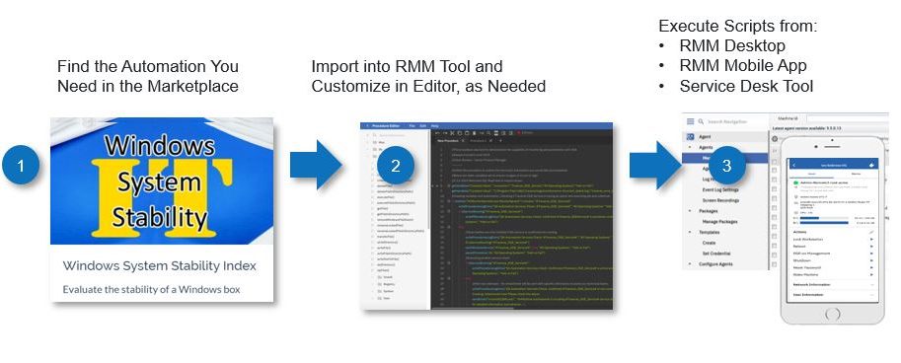Screen dimensions: 901x363
Task: Tap Reset Password action on phone
Action: coord(807,267)
